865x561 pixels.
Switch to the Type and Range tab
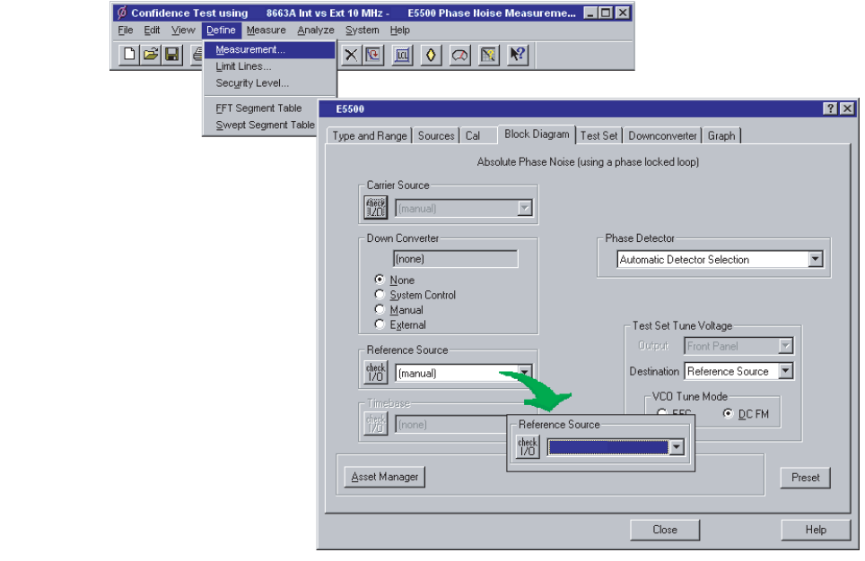(x=369, y=135)
